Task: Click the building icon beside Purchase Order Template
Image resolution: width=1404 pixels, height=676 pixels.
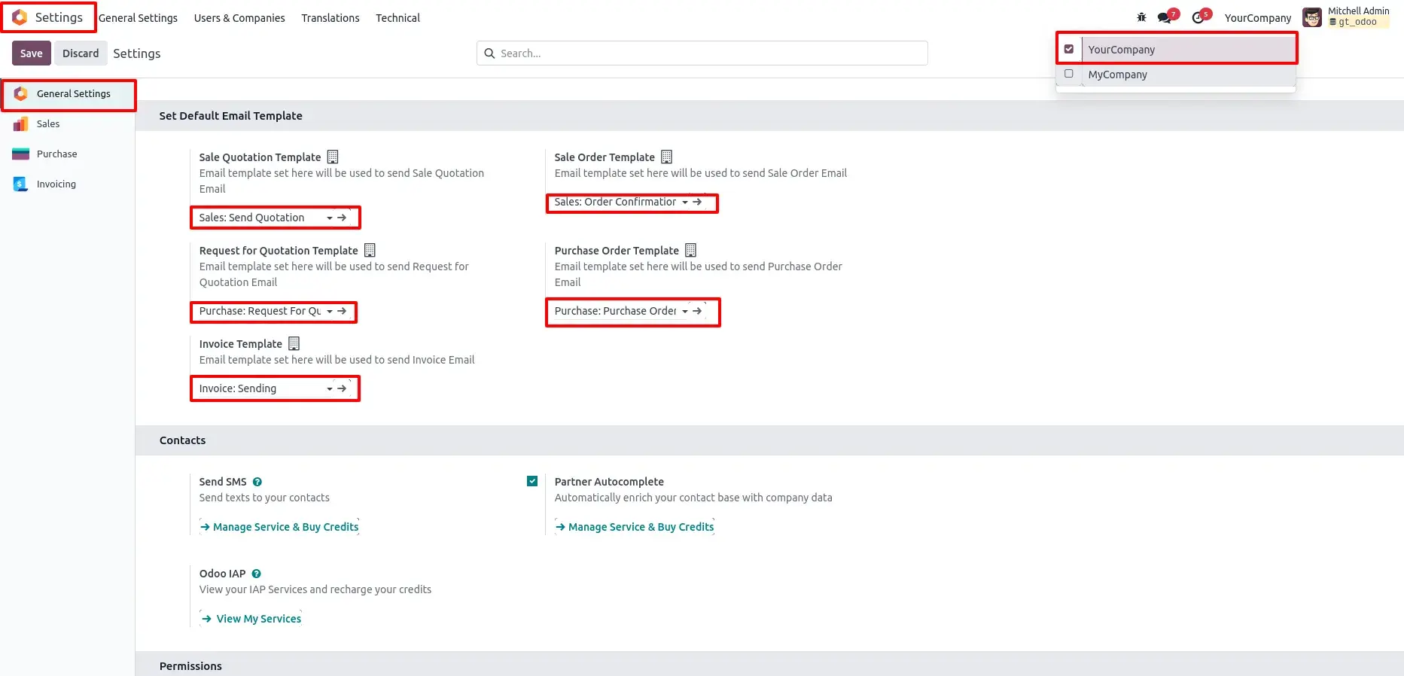Action: click(x=690, y=250)
